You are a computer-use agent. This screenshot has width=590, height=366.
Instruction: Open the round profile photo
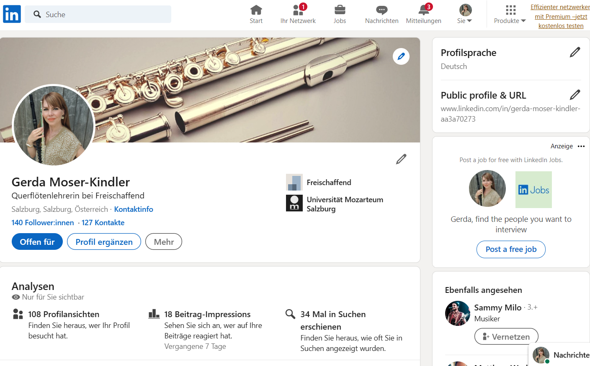pyautogui.click(x=54, y=126)
